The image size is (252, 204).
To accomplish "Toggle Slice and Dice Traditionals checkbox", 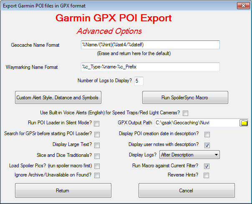I will pyautogui.click(x=97, y=156).
